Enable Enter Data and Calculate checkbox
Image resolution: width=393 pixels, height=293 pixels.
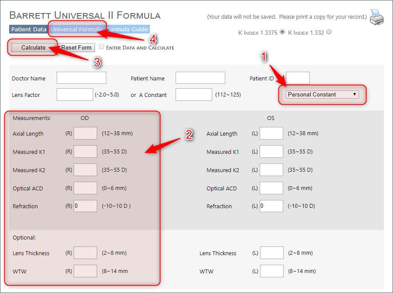[102, 47]
